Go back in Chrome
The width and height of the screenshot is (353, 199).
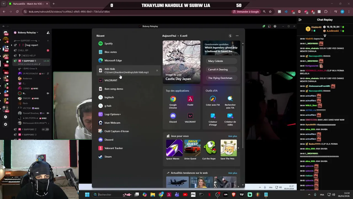click(4, 12)
